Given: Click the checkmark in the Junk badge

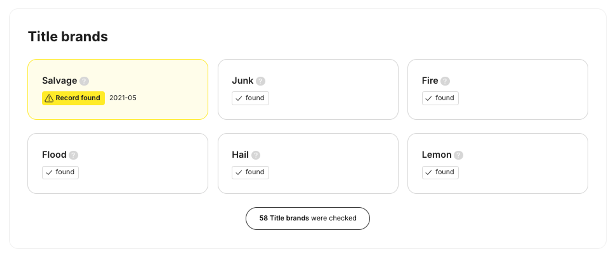Looking at the screenshot, I should click(x=239, y=98).
